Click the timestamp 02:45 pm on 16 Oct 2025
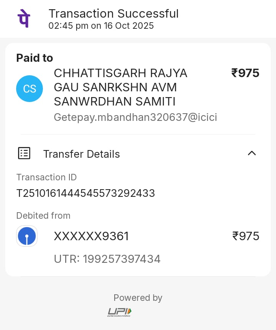The image size is (276, 330). (101, 26)
